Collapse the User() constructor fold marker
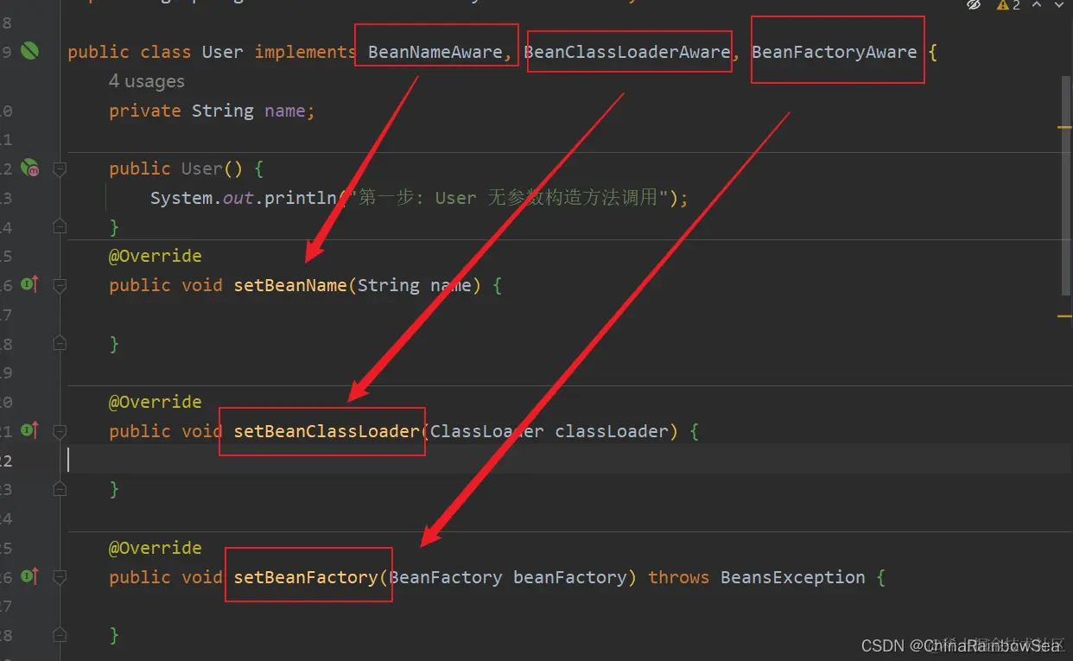Image resolution: width=1073 pixels, height=661 pixels. [60, 169]
